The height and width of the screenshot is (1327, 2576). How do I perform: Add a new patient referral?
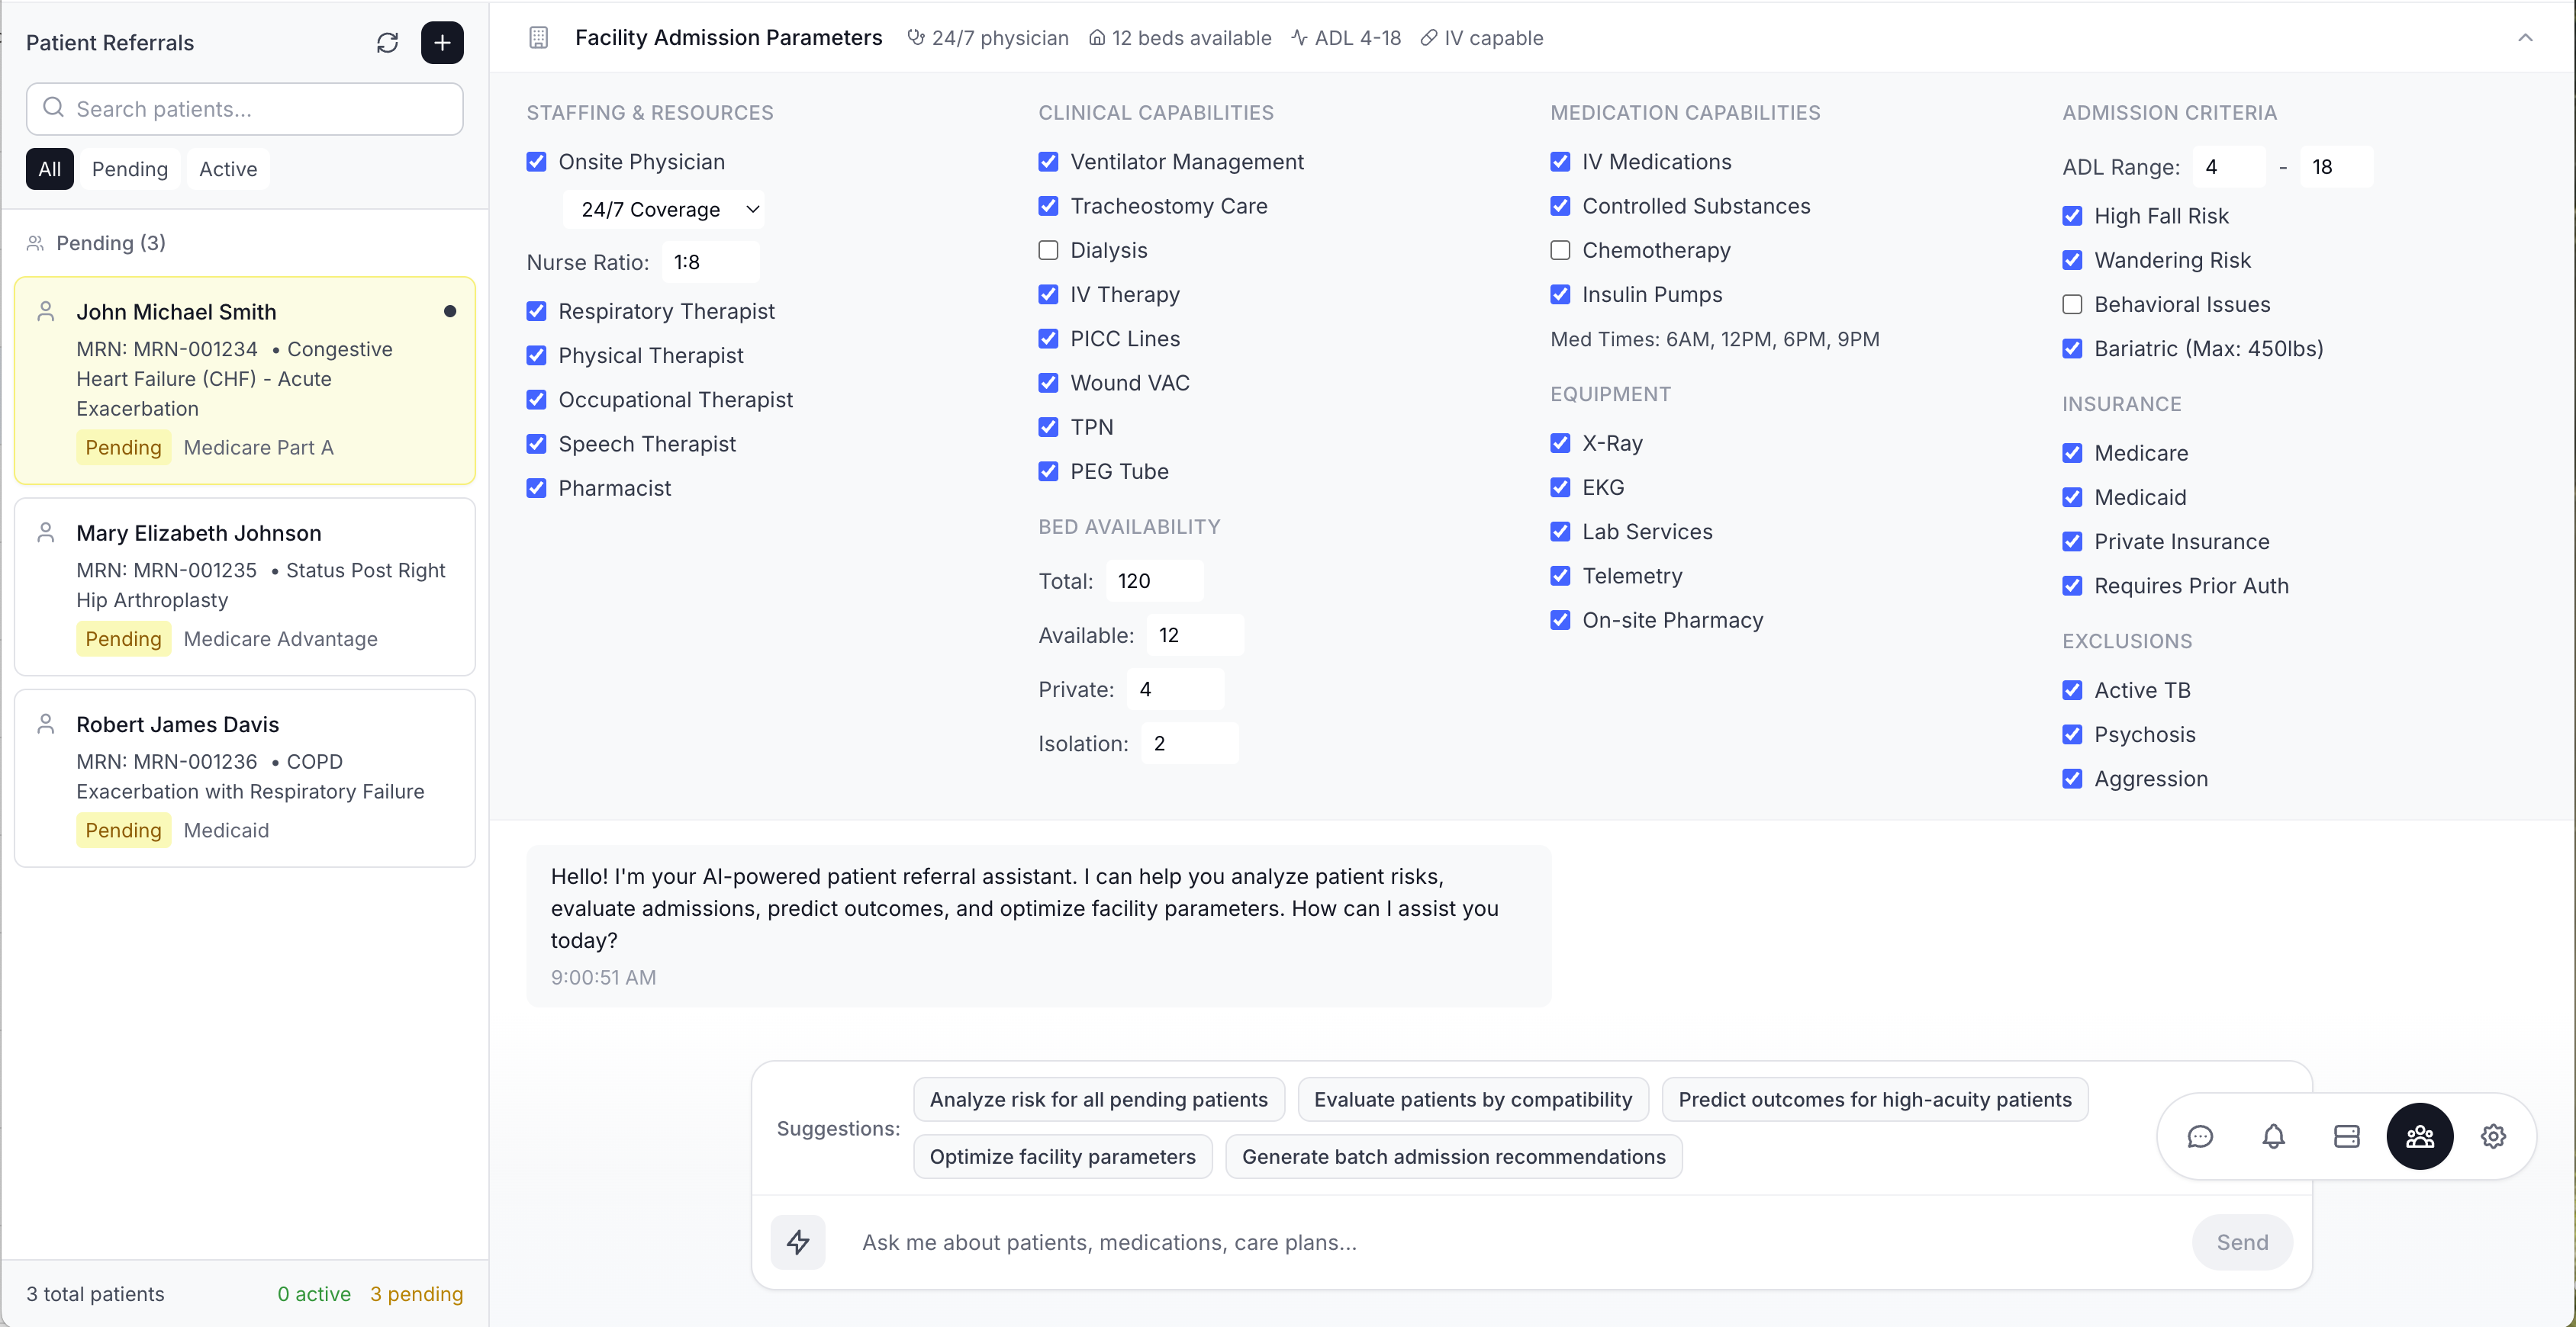(442, 42)
